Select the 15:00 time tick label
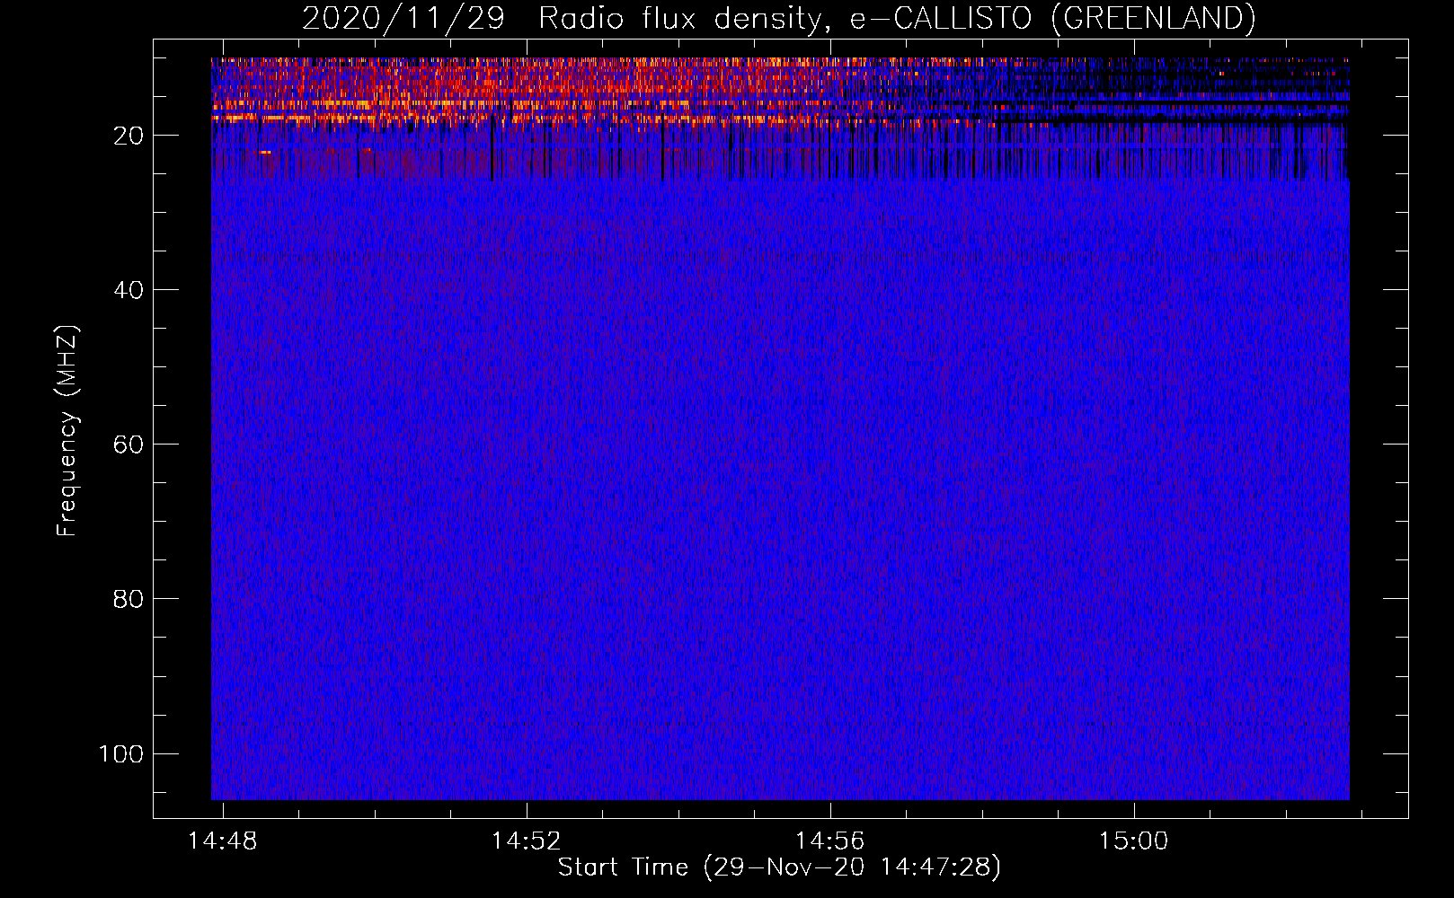 tap(1133, 841)
